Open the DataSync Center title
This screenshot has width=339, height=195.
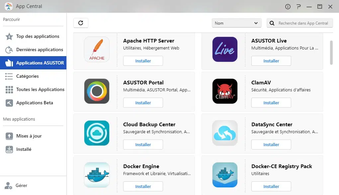click(x=272, y=125)
